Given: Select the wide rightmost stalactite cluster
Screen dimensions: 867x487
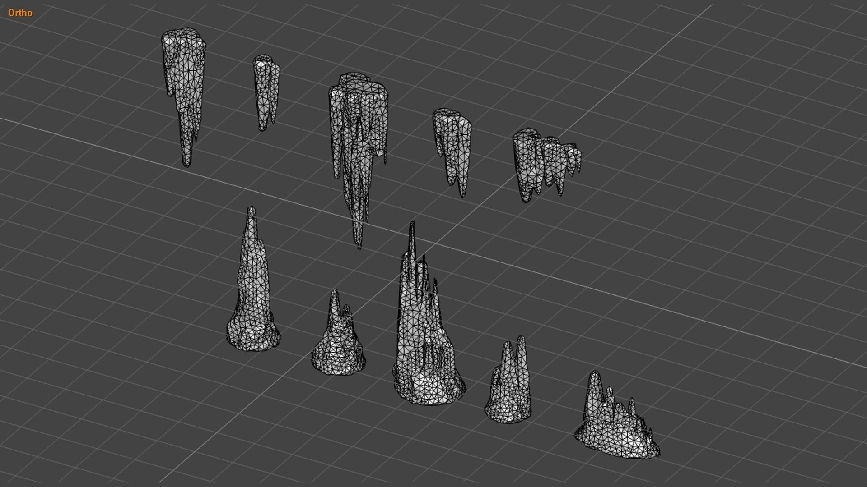Looking at the screenshot, I should (542, 163).
